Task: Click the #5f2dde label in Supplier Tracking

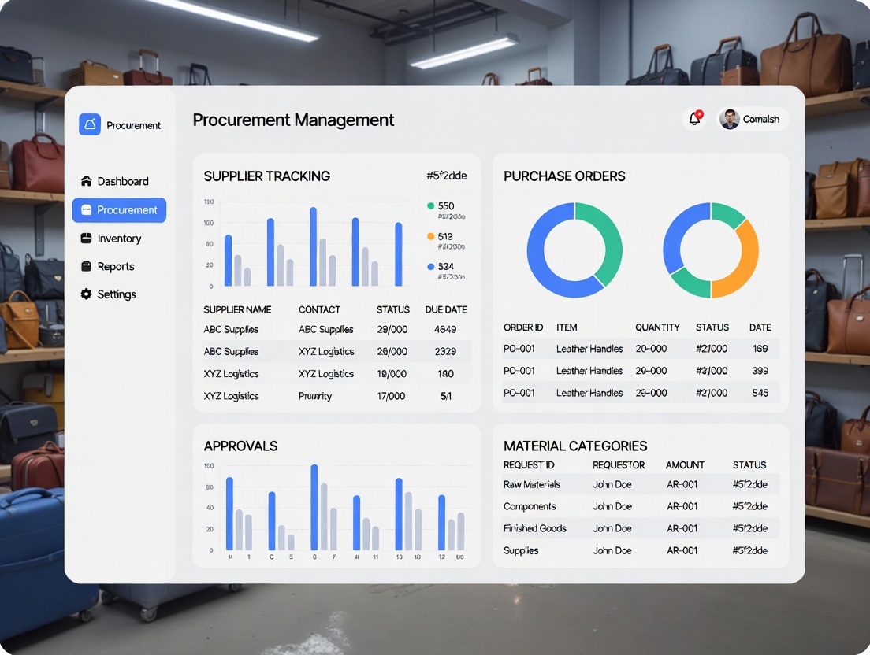Action: pos(445,176)
